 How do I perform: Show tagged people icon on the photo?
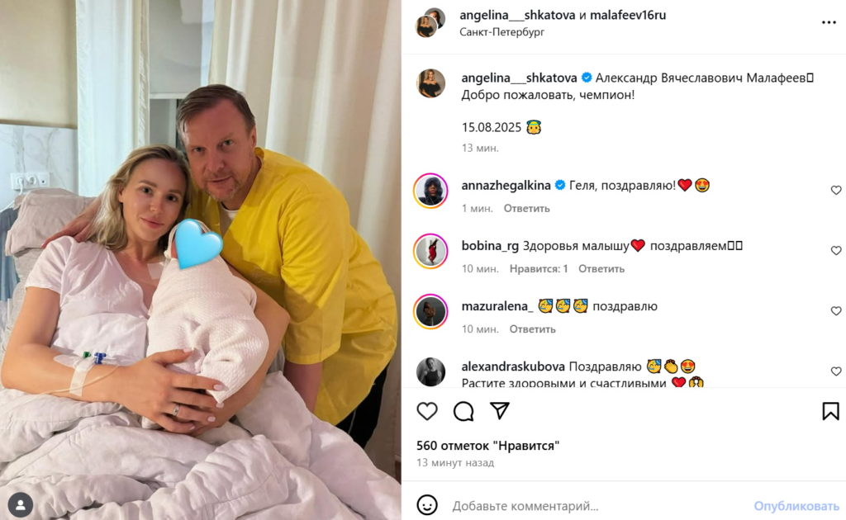[x=21, y=505]
